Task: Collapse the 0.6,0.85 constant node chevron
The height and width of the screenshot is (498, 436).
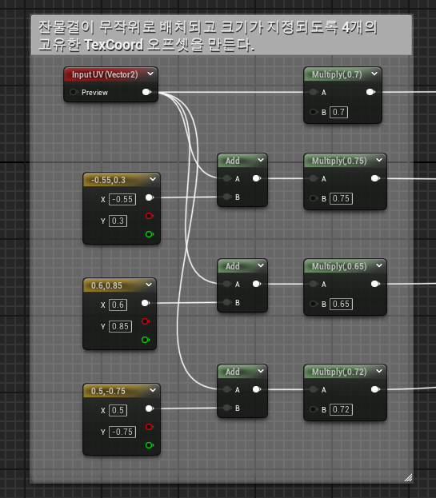Action: coord(149,285)
